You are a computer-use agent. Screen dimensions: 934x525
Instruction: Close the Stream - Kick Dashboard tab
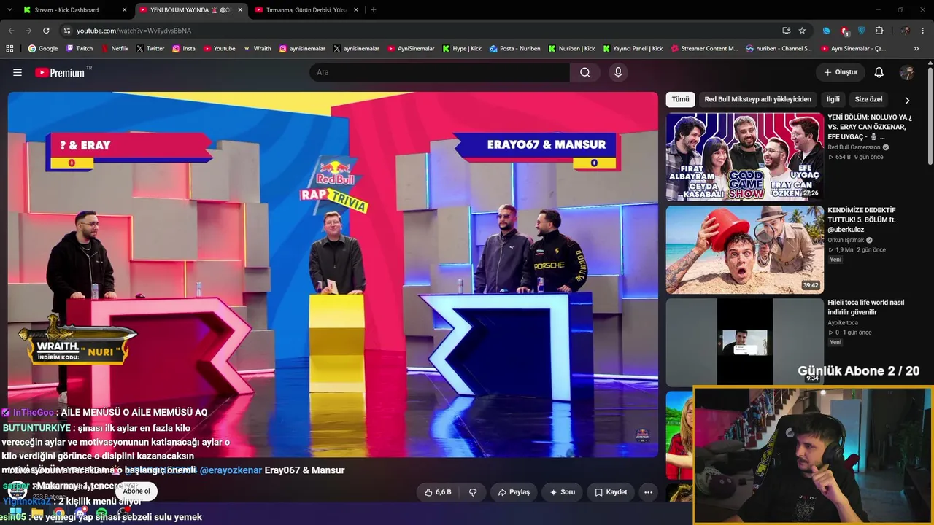tap(124, 9)
